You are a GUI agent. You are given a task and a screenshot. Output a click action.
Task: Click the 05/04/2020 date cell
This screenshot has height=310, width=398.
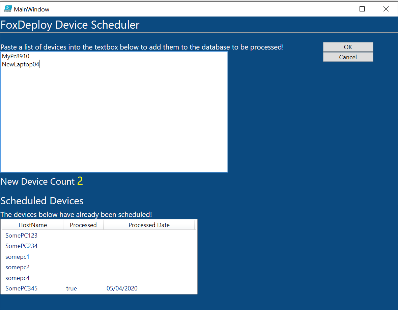[x=122, y=288]
